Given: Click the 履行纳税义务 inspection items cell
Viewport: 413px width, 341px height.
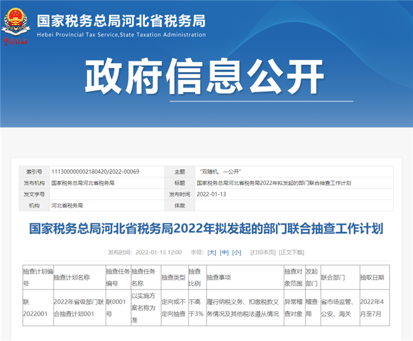Looking at the screenshot, I should pyautogui.click(x=245, y=308).
